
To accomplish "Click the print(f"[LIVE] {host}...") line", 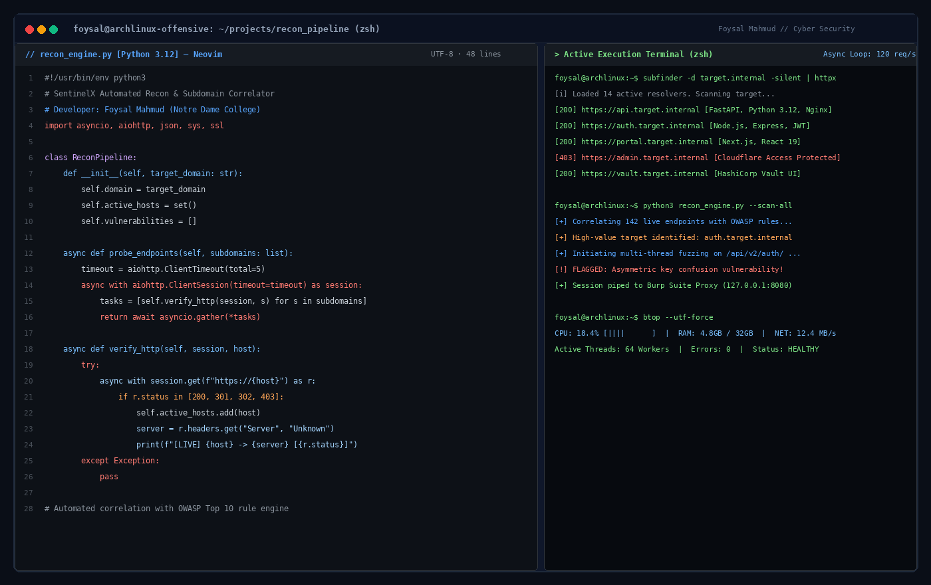I will pos(247,445).
